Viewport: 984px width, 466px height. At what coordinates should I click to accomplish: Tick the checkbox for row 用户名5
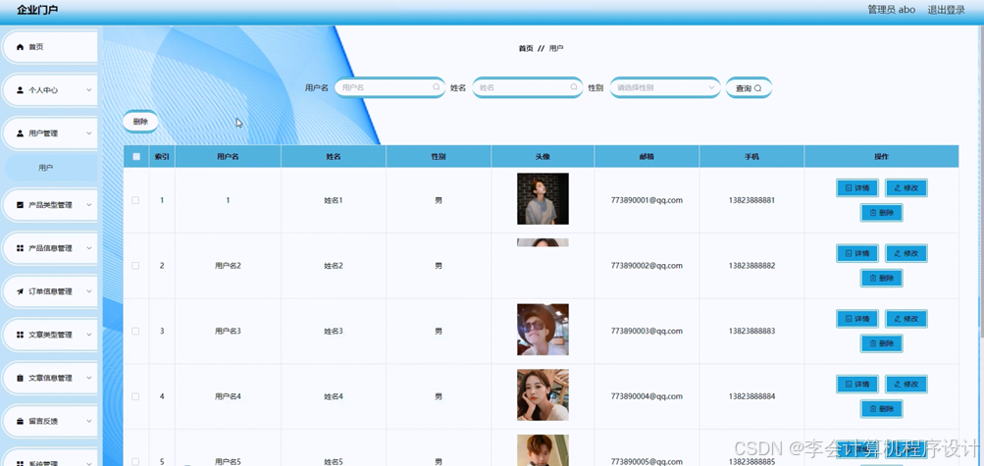[x=135, y=462]
